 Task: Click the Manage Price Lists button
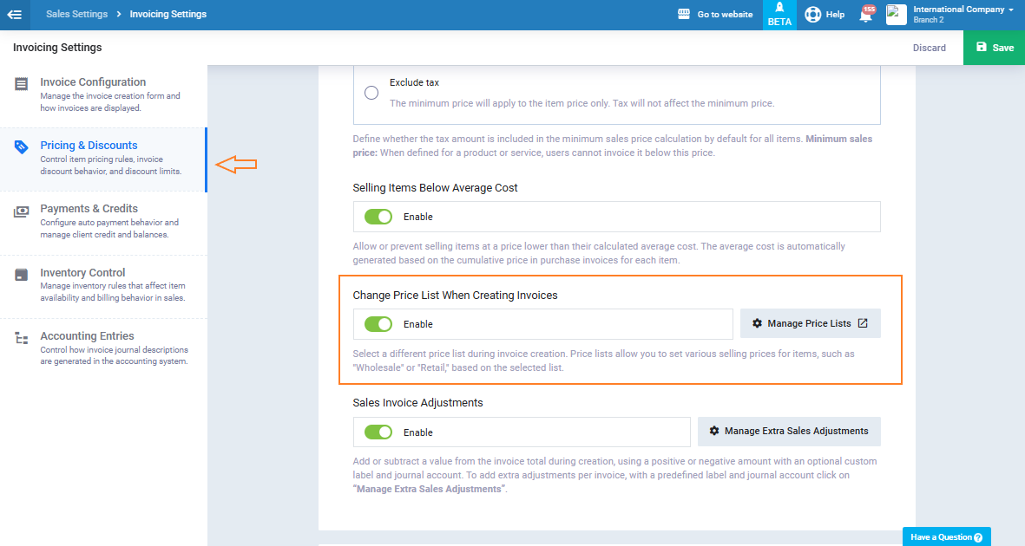pos(810,323)
